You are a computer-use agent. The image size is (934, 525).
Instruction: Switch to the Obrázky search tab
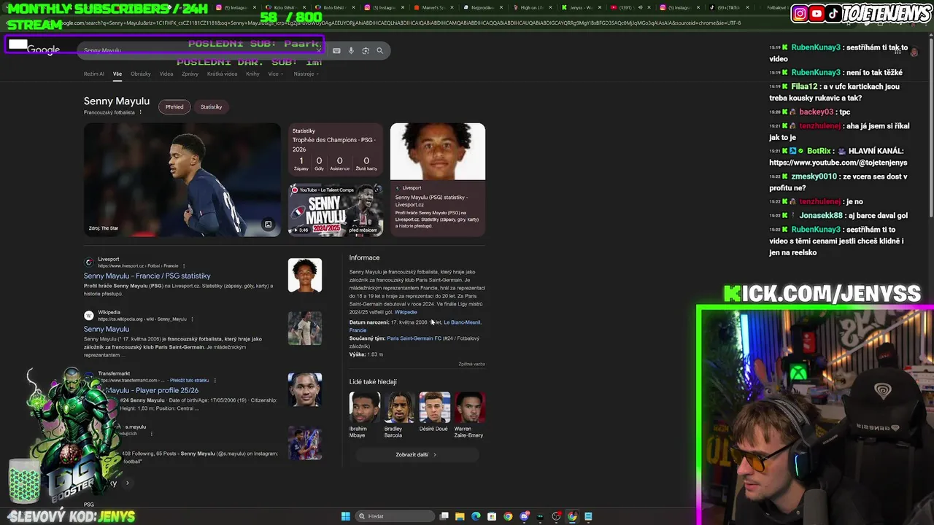pos(141,74)
